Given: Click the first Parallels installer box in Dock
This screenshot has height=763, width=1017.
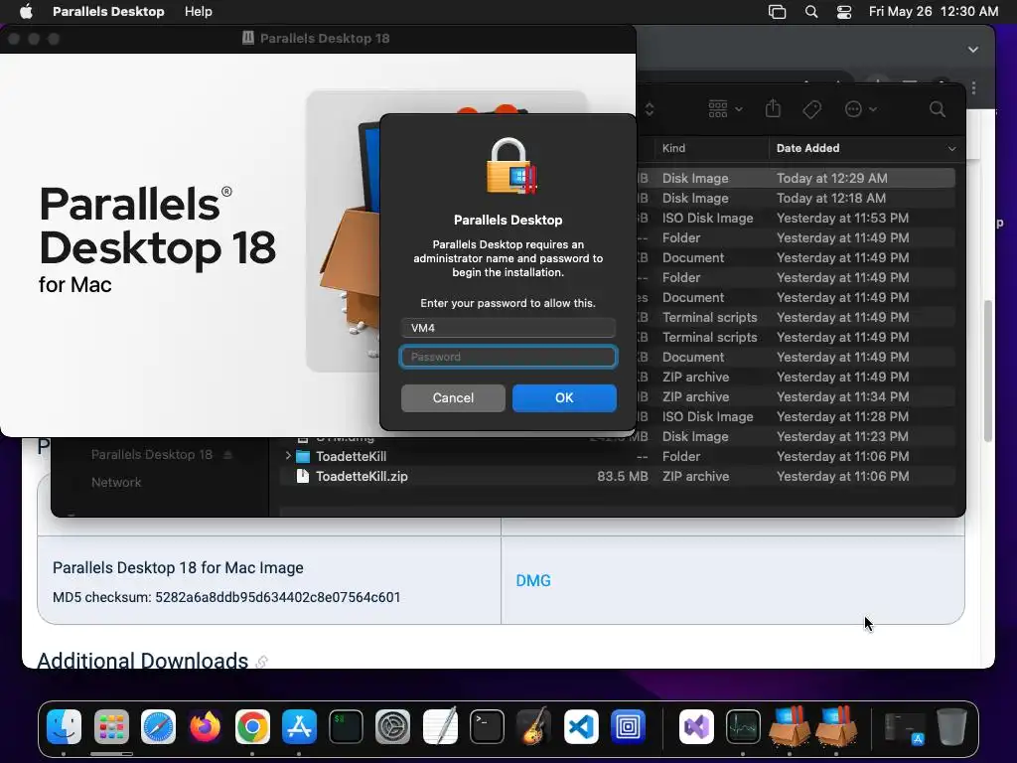Looking at the screenshot, I should (x=790, y=726).
